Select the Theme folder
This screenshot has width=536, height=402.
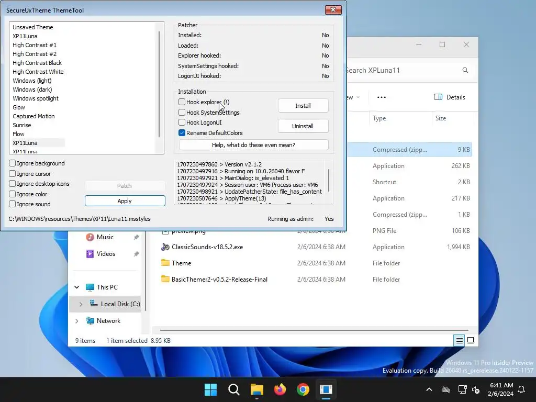coord(181,263)
